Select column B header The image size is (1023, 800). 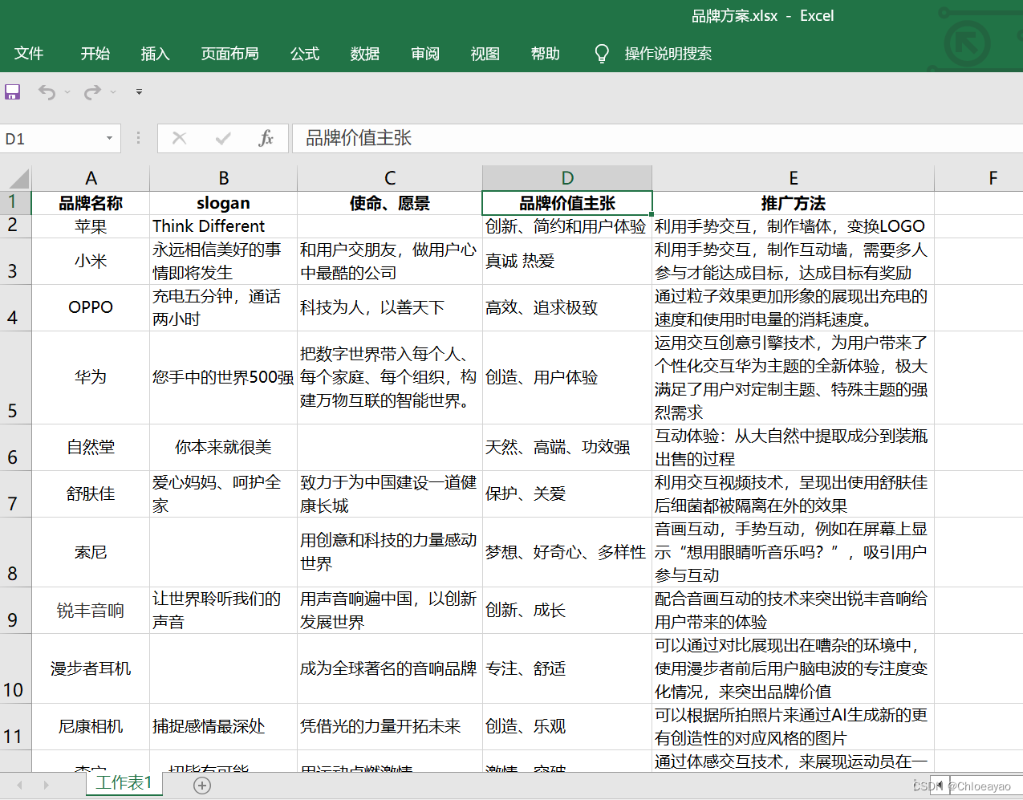224,178
